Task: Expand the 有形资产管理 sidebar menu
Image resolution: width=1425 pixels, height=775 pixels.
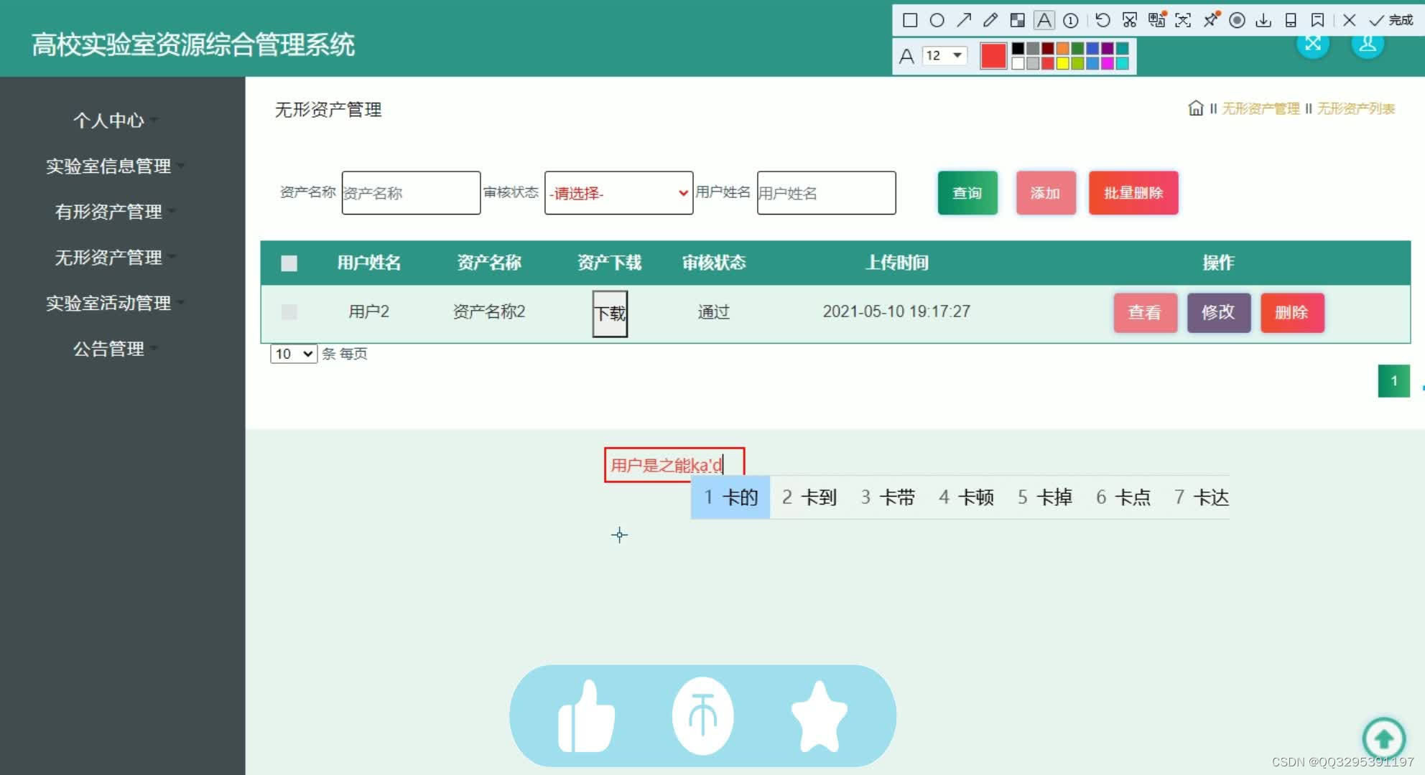Action: click(x=108, y=212)
